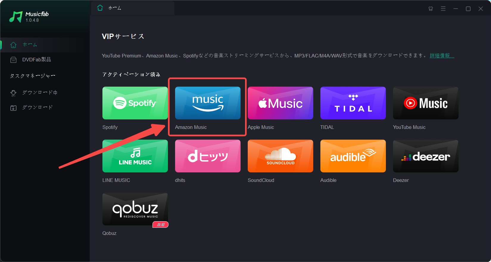Click the DVDFab製品 sidebar icon
The height and width of the screenshot is (262, 491).
pos(13,60)
